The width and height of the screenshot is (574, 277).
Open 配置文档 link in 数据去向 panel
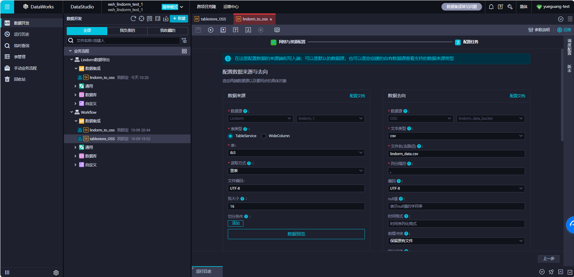click(x=518, y=96)
